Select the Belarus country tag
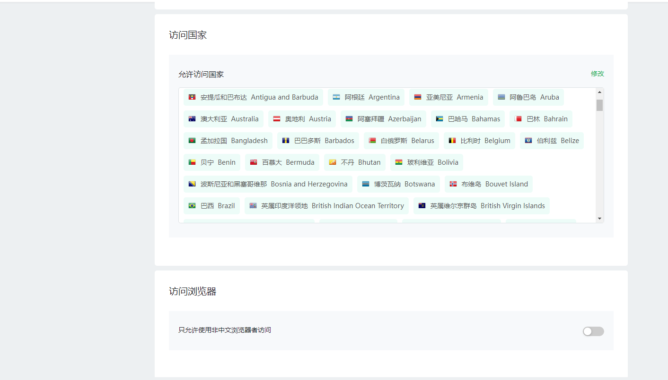668x380 pixels. (401, 141)
